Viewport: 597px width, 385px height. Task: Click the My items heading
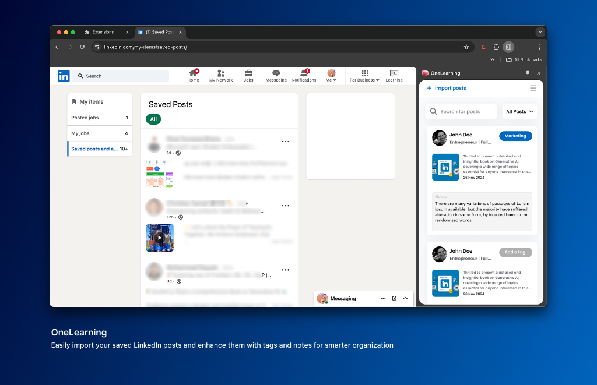point(92,102)
